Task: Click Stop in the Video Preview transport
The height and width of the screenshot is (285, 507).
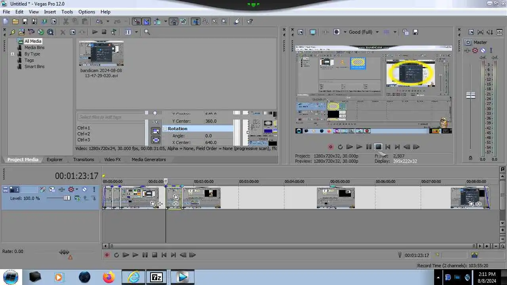Action: click(x=378, y=147)
